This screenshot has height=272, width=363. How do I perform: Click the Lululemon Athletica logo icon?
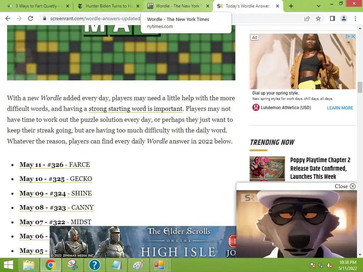pos(256,108)
